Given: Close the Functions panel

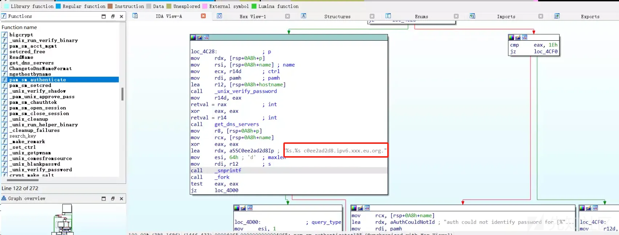Looking at the screenshot, I should (121, 16).
